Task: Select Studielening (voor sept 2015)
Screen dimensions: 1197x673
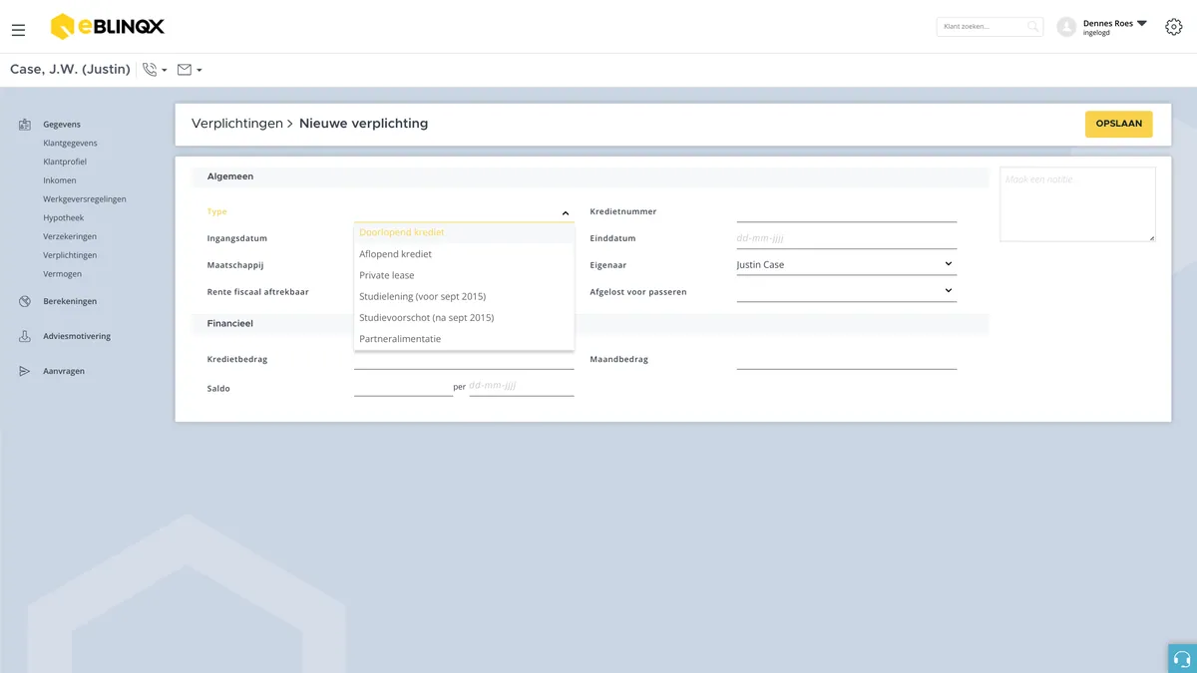Action: [464, 296]
